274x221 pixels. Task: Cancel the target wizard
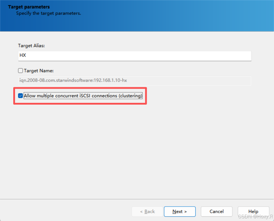point(217,212)
